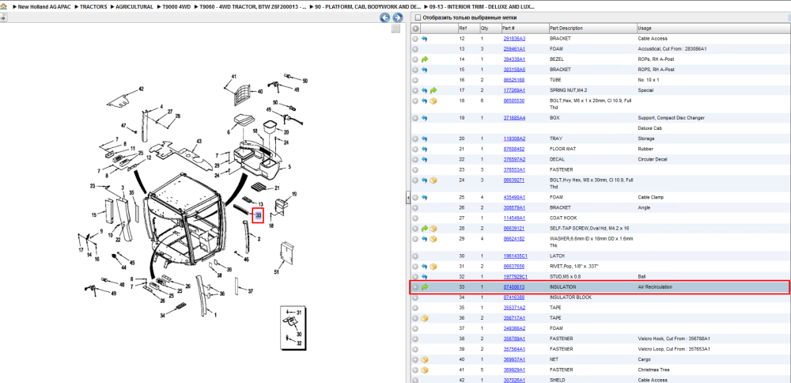Screen dimensions: 791x383
Task: Click blue back arrow on ref 17 row
Action: [x=424, y=90]
